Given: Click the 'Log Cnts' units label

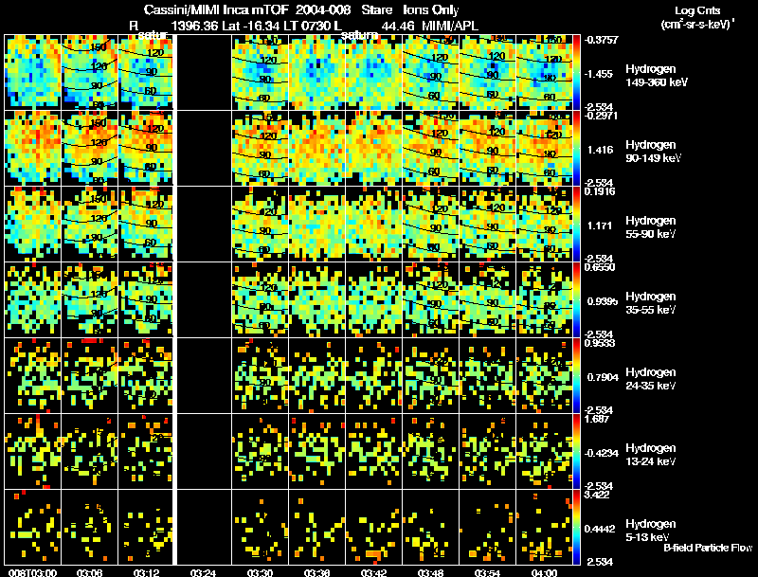Looking at the screenshot, I should tap(697, 10).
